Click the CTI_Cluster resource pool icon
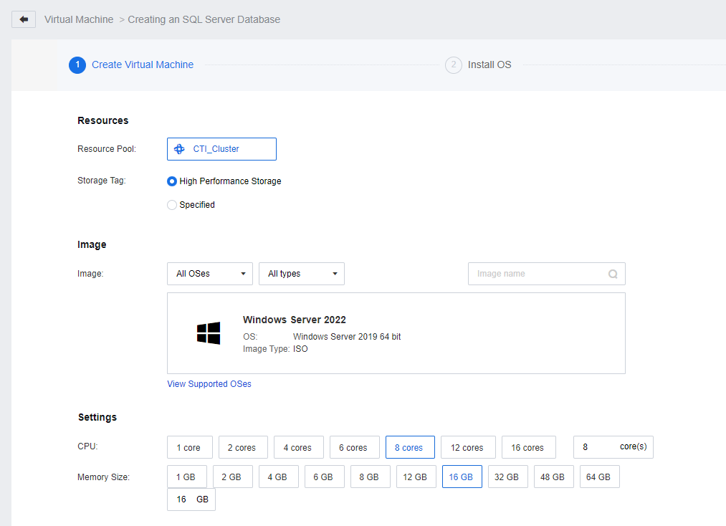 [x=179, y=149]
